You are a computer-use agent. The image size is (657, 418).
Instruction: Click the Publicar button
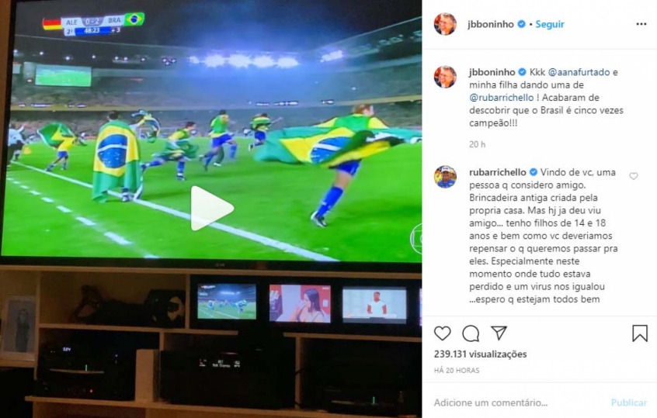click(629, 402)
